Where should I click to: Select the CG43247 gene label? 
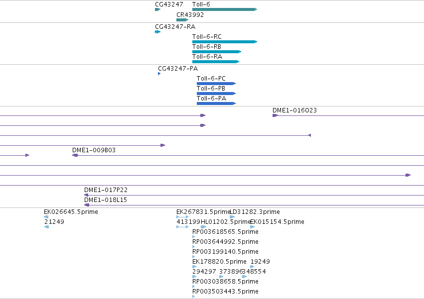(169, 4)
